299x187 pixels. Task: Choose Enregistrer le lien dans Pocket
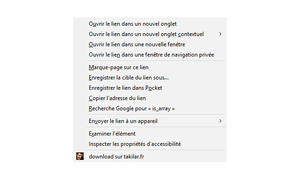pos(125,88)
